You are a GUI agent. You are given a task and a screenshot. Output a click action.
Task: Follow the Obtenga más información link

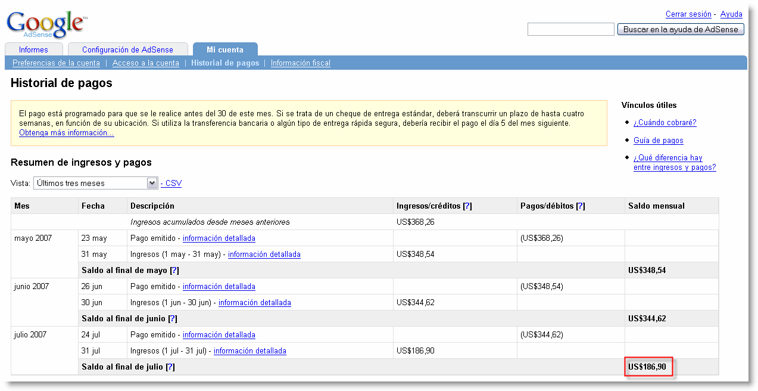click(67, 133)
